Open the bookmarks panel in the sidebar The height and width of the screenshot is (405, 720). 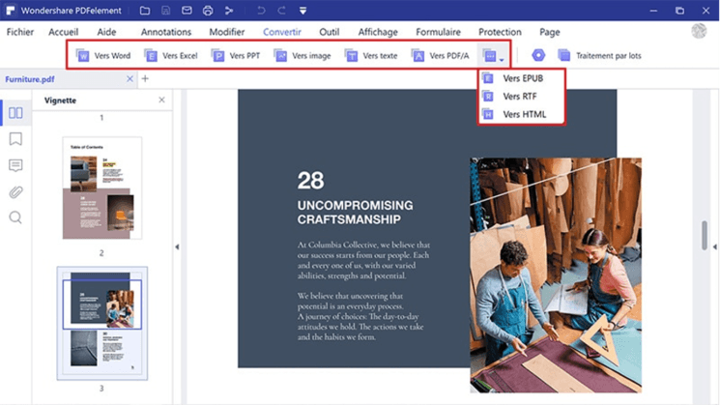click(15, 139)
